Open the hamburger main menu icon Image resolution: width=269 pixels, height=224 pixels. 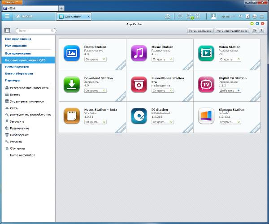(x=7, y=16)
